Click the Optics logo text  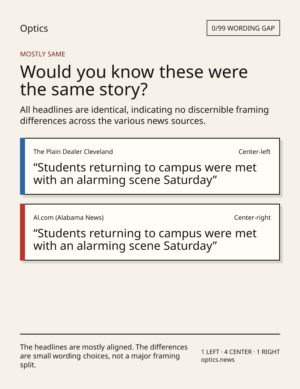pyautogui.click(x=34, y=28)
